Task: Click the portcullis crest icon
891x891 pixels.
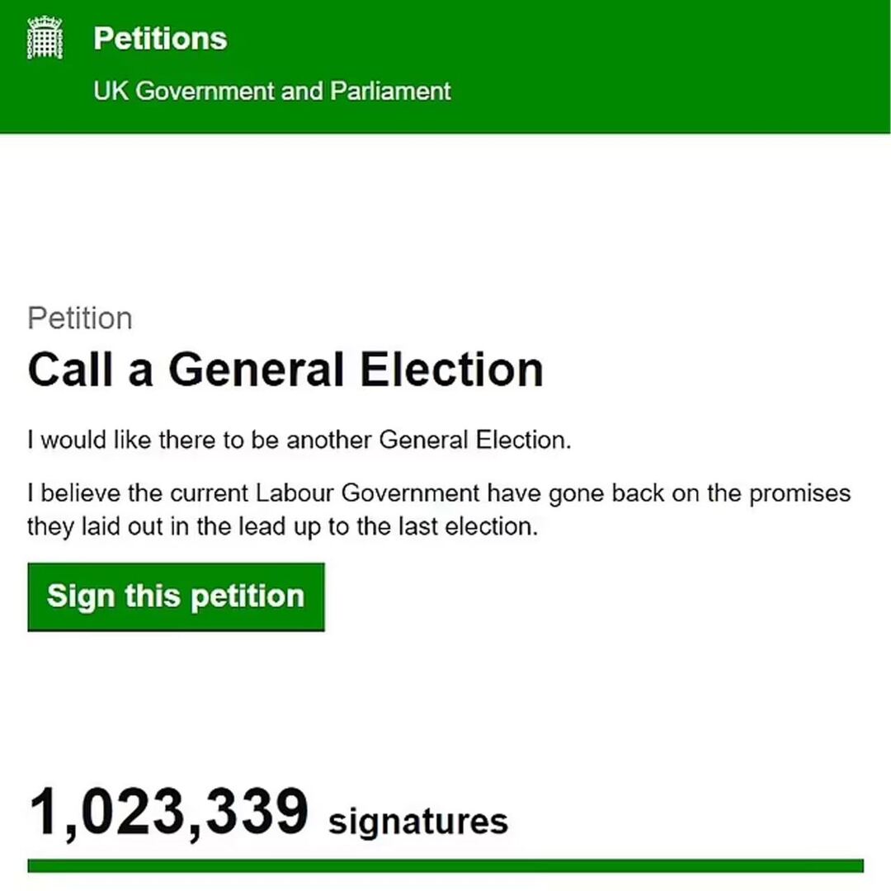Action: 45,40
